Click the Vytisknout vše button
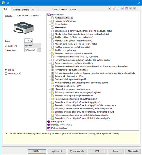The height and width of the screenshot is (155, 142). pos(77,151)
